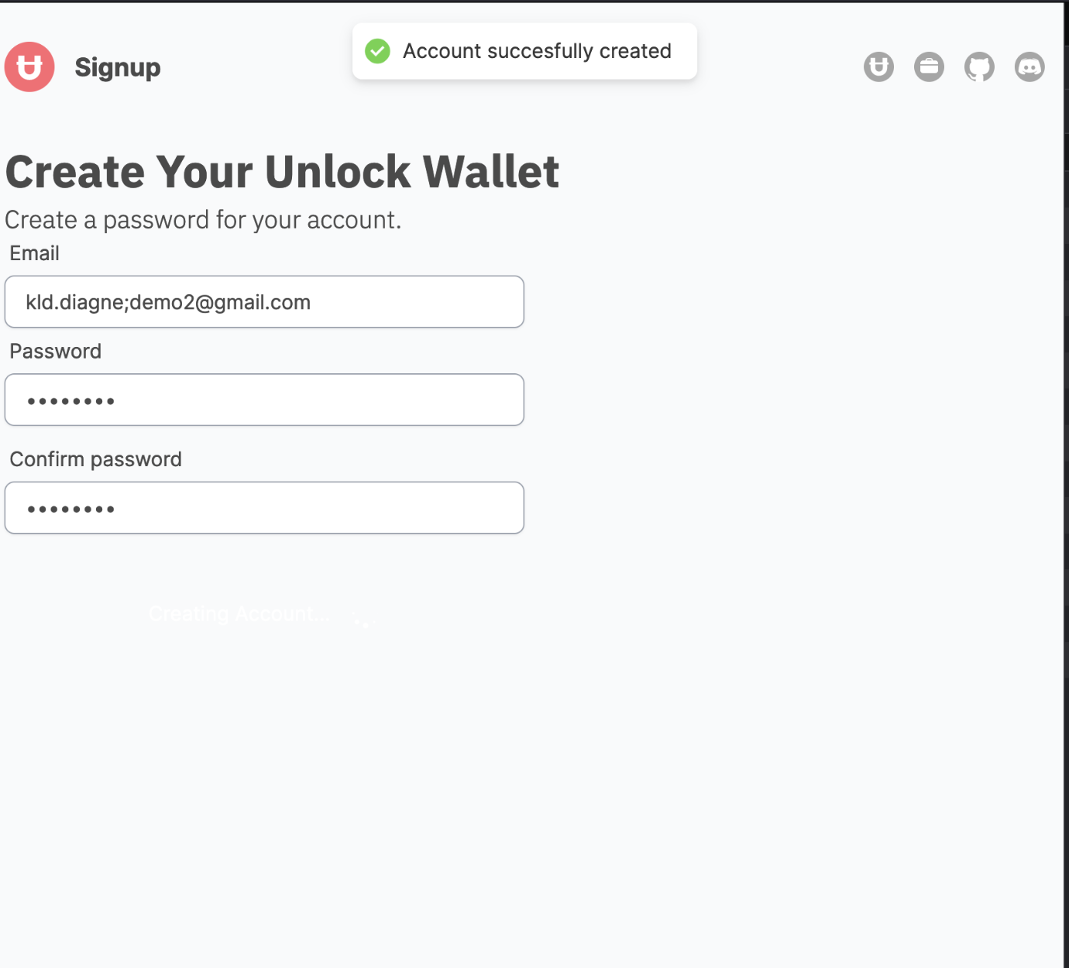
Task: Select the Unlock wallet icon on the right
Action: (x=878, y=67)
